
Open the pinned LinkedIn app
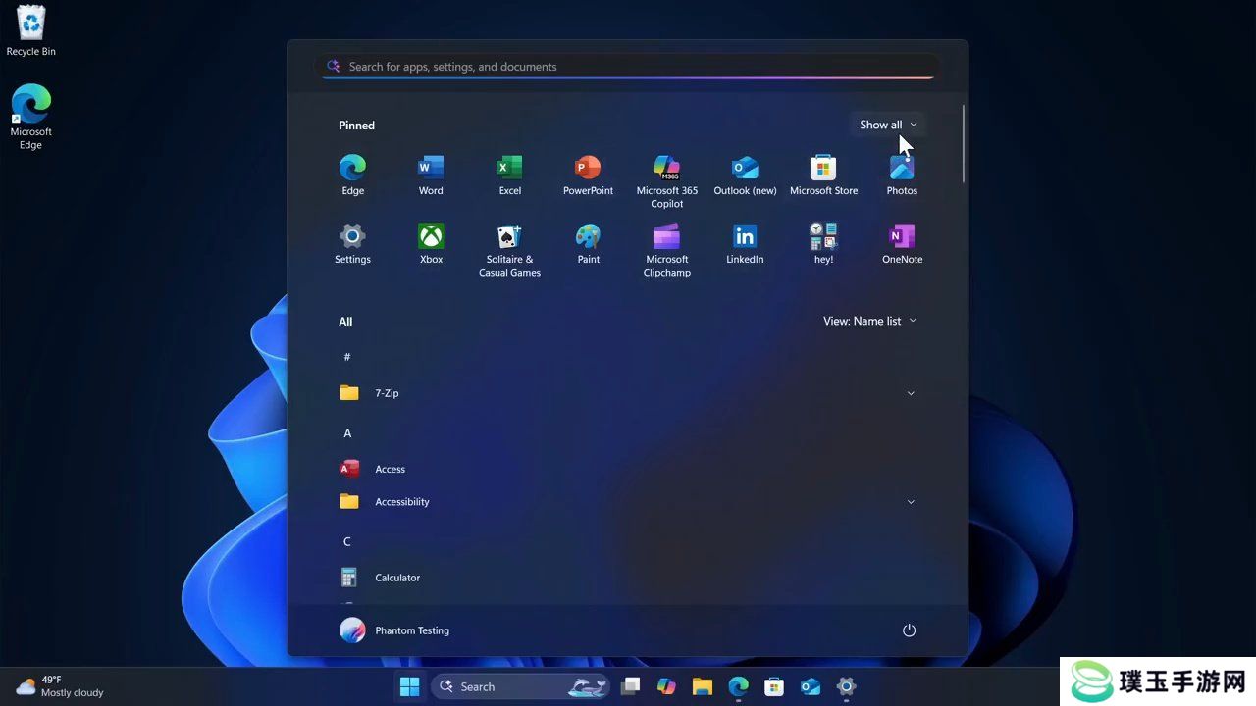pyautogui.click(x=745, y=244)
